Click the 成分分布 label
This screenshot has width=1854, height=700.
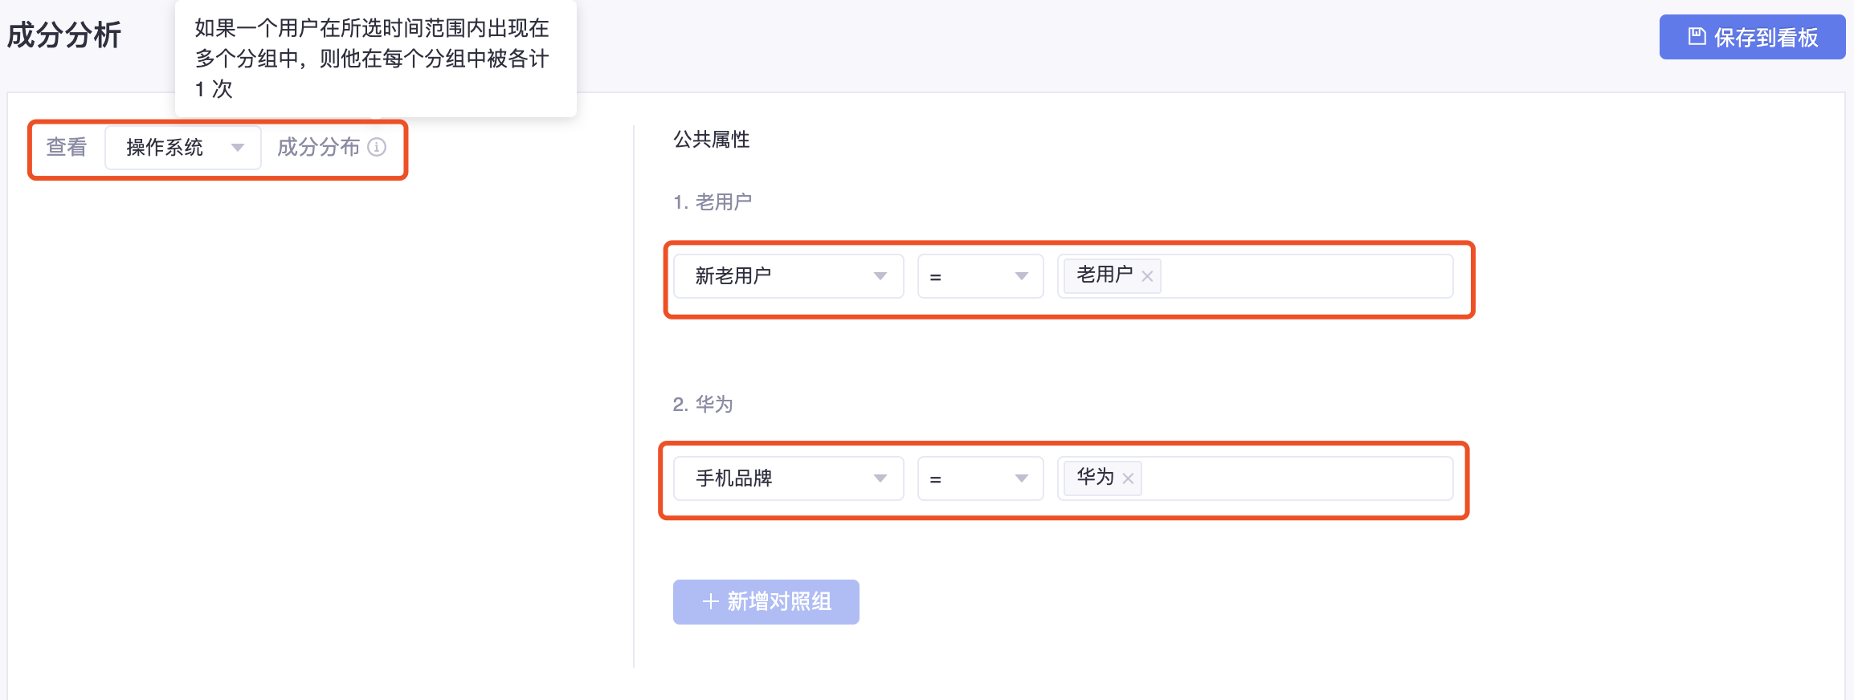tap(319, 147)
